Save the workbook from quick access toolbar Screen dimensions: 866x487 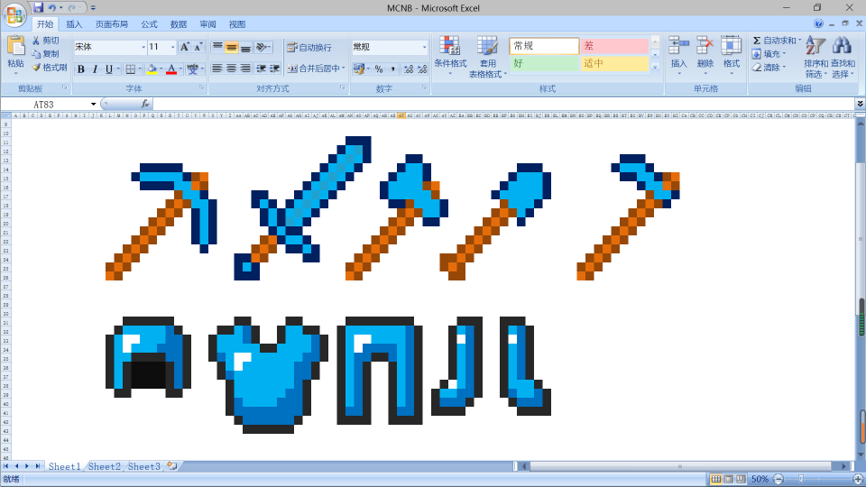[x=38, y=8]
